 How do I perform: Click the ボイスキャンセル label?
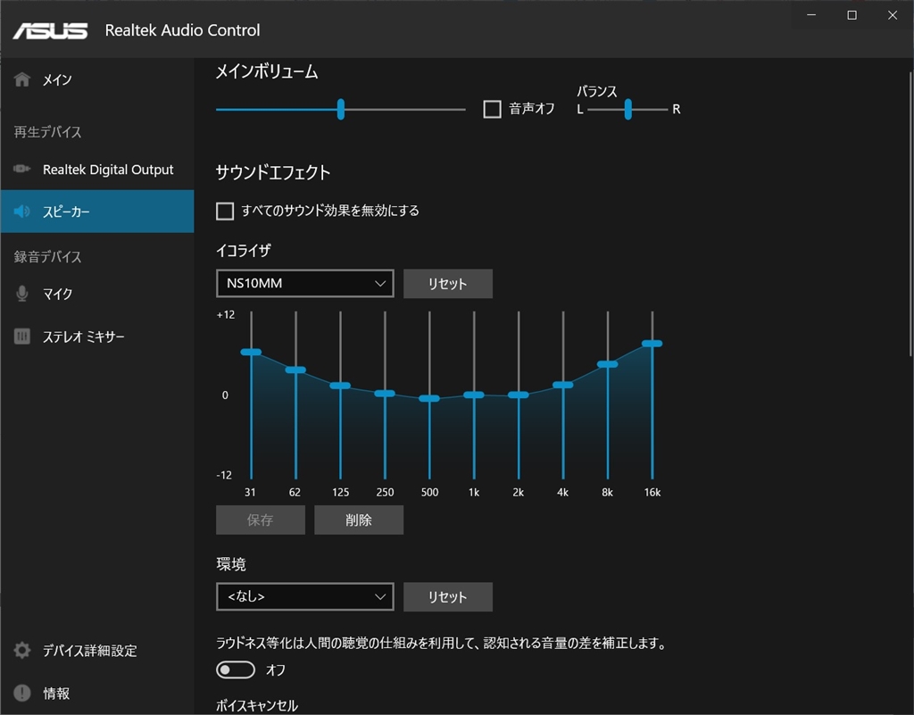[256, 706]
